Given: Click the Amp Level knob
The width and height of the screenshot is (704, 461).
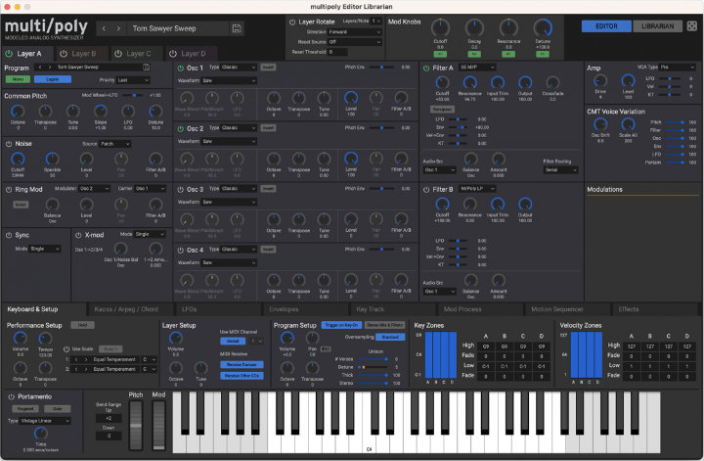Looking at the screenshot, I should [628, 81].
